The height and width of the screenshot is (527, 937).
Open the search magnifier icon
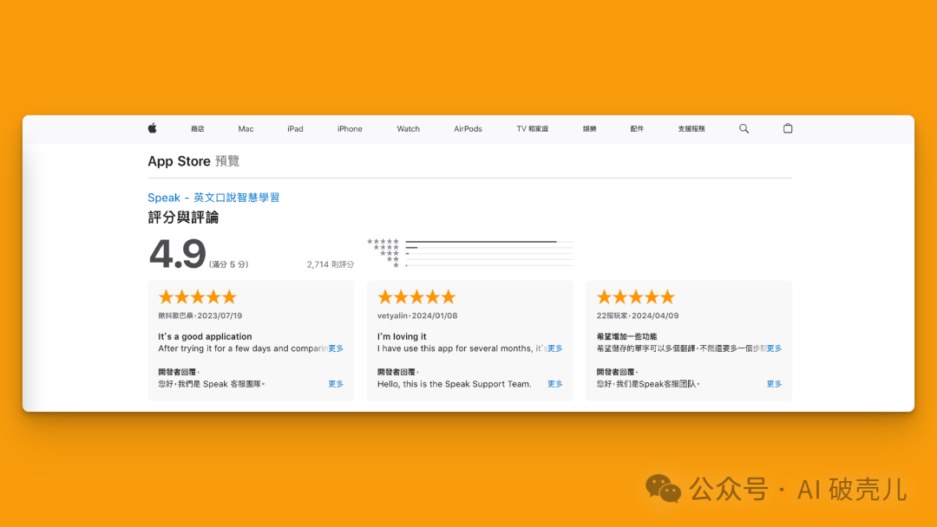744,128
